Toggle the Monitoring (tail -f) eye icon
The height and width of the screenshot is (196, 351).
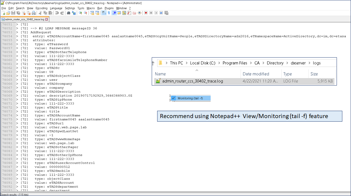coord(140,13)
